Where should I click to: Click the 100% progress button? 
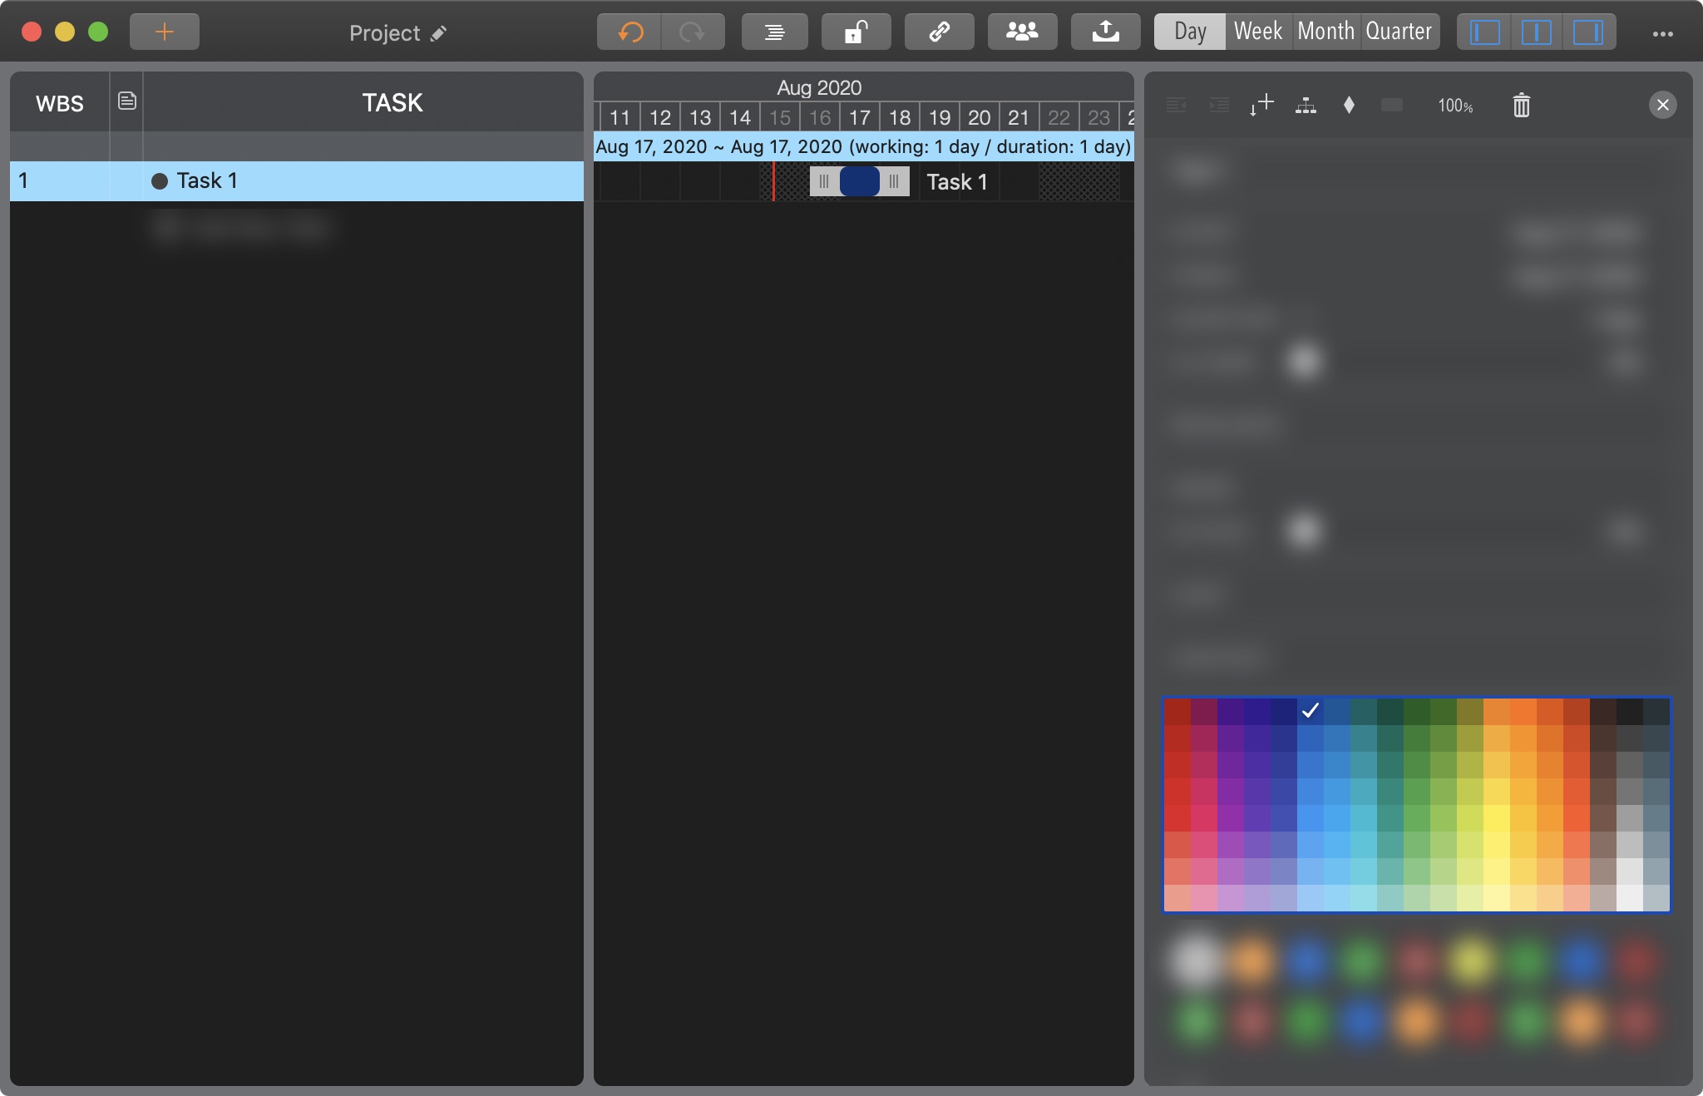1455,106
